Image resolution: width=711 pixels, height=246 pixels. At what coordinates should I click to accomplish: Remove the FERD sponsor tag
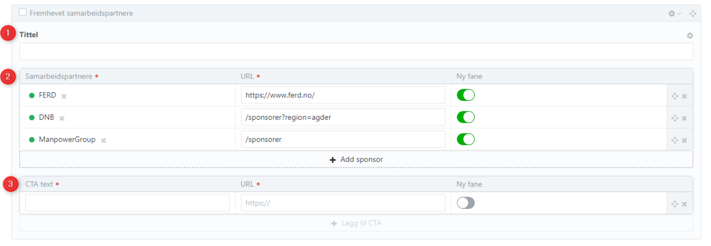pyautogui.click(x=64, y=96)
